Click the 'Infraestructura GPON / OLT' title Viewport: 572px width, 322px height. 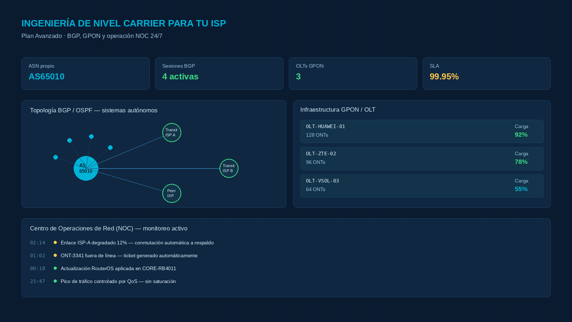(x=338, y=109)
